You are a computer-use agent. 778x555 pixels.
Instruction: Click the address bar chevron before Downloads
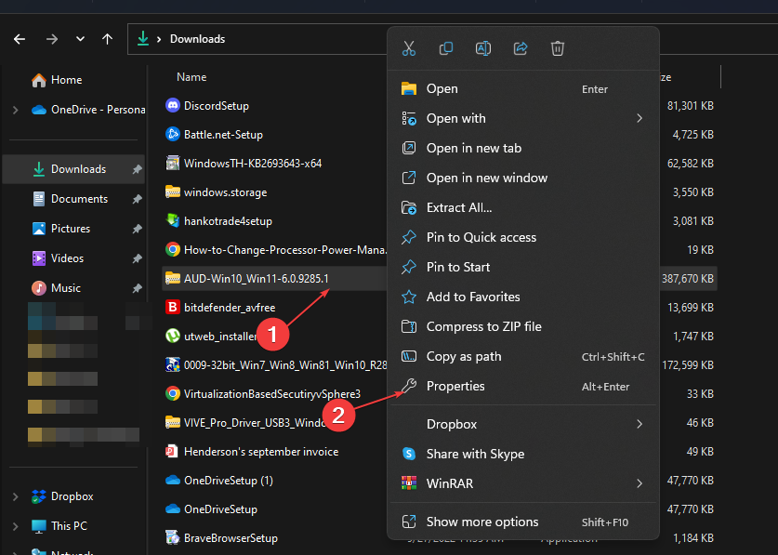coord(159,39)
